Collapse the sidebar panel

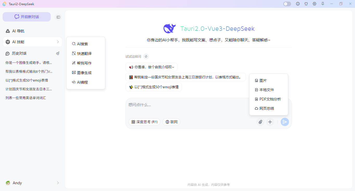point(58,17)
